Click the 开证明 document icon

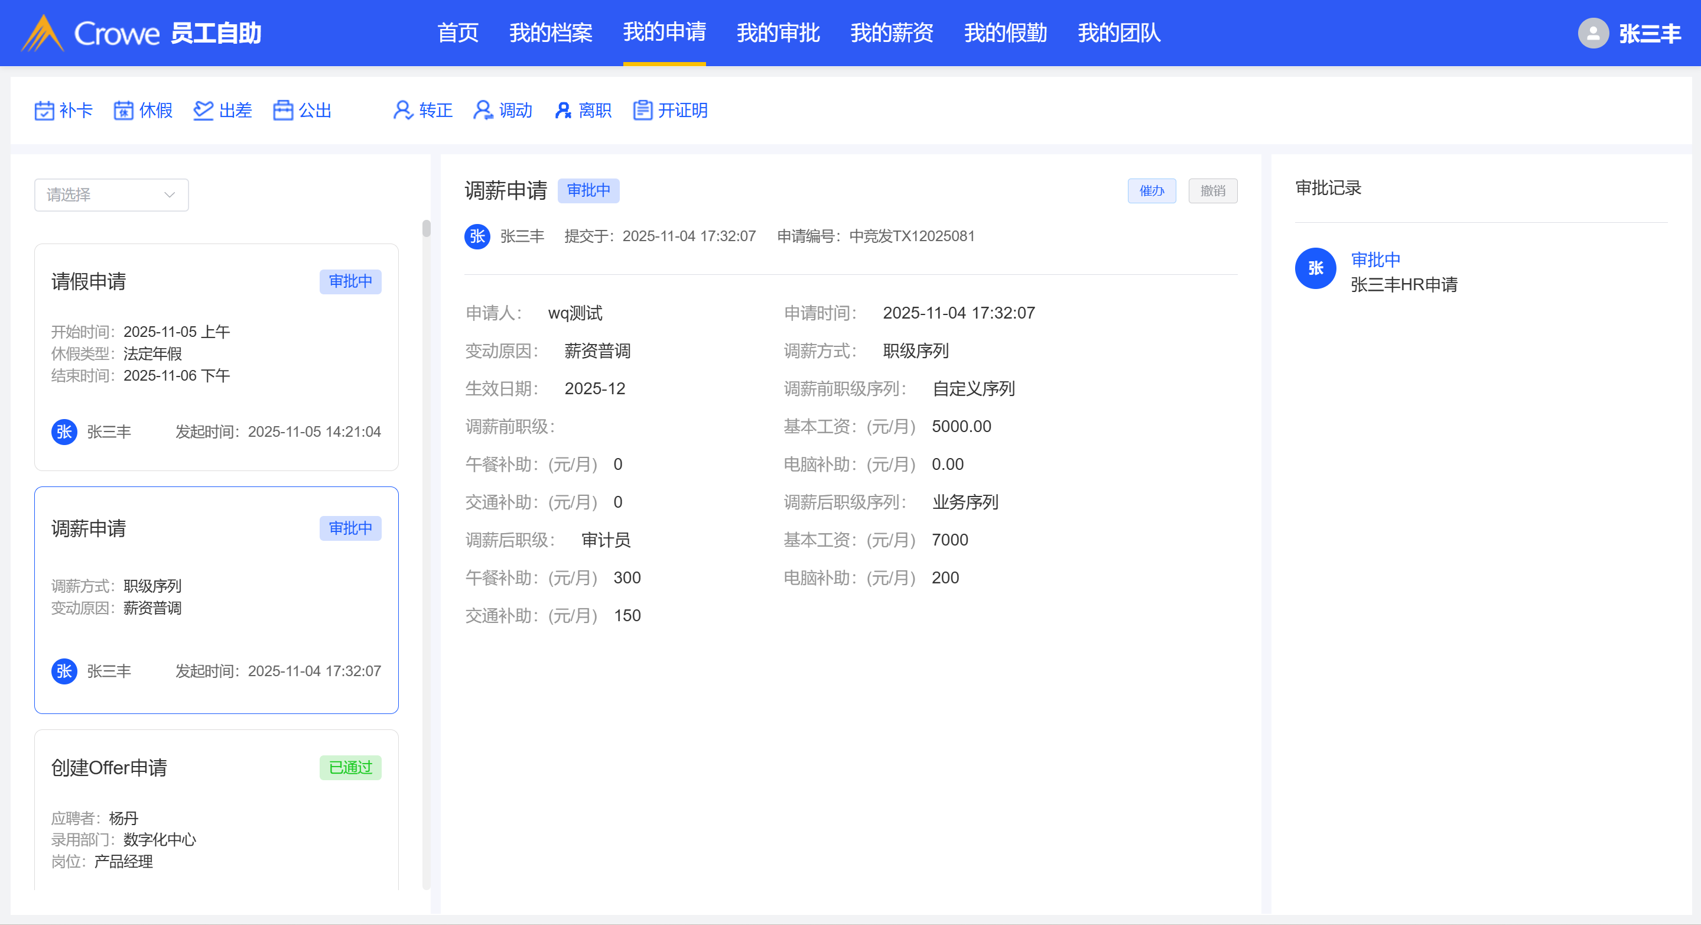(642, 111)
